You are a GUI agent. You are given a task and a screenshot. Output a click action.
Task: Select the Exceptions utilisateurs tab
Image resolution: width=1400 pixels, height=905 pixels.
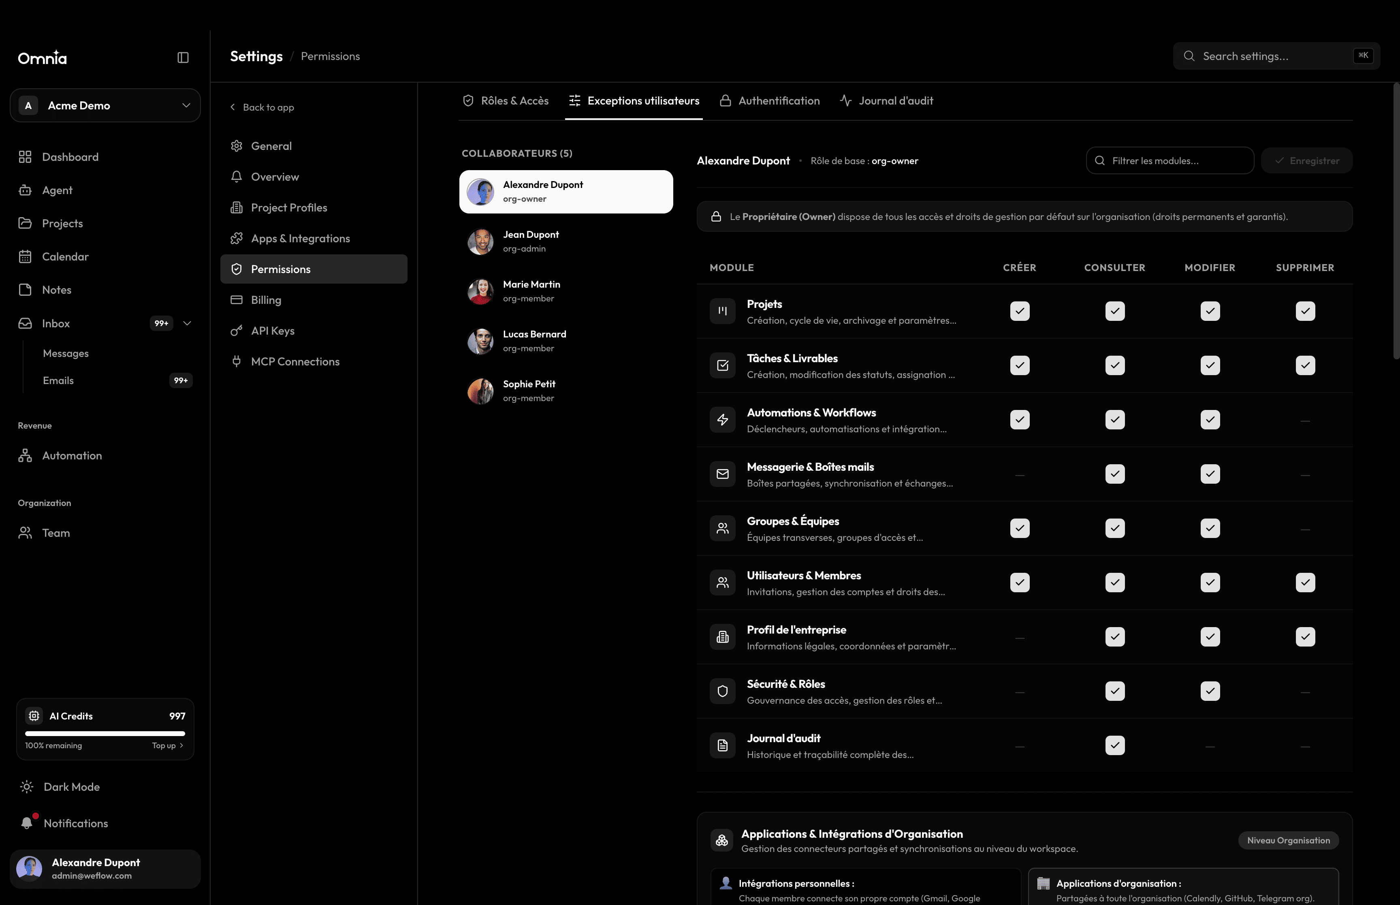[634, 100]
